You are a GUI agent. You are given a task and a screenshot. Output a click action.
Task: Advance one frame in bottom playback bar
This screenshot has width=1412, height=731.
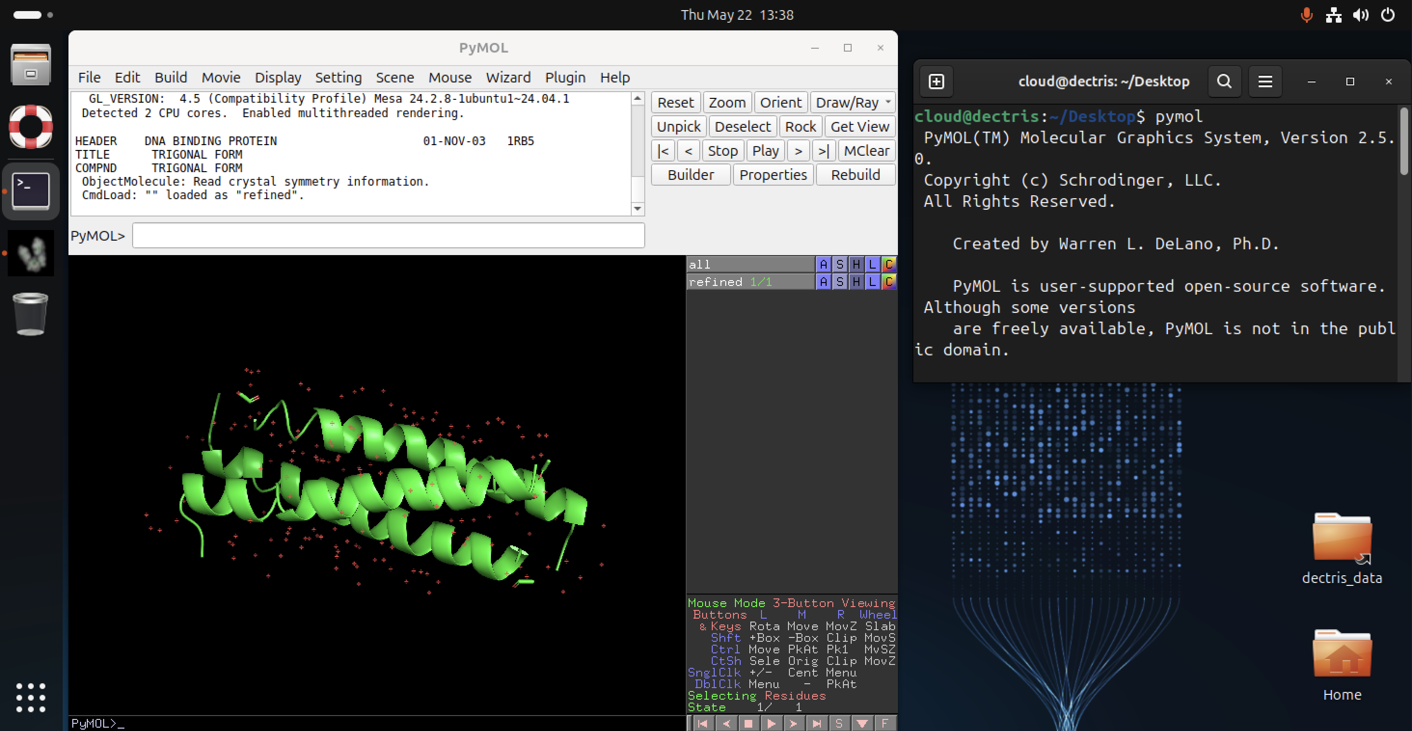click(x=794, y=724)
